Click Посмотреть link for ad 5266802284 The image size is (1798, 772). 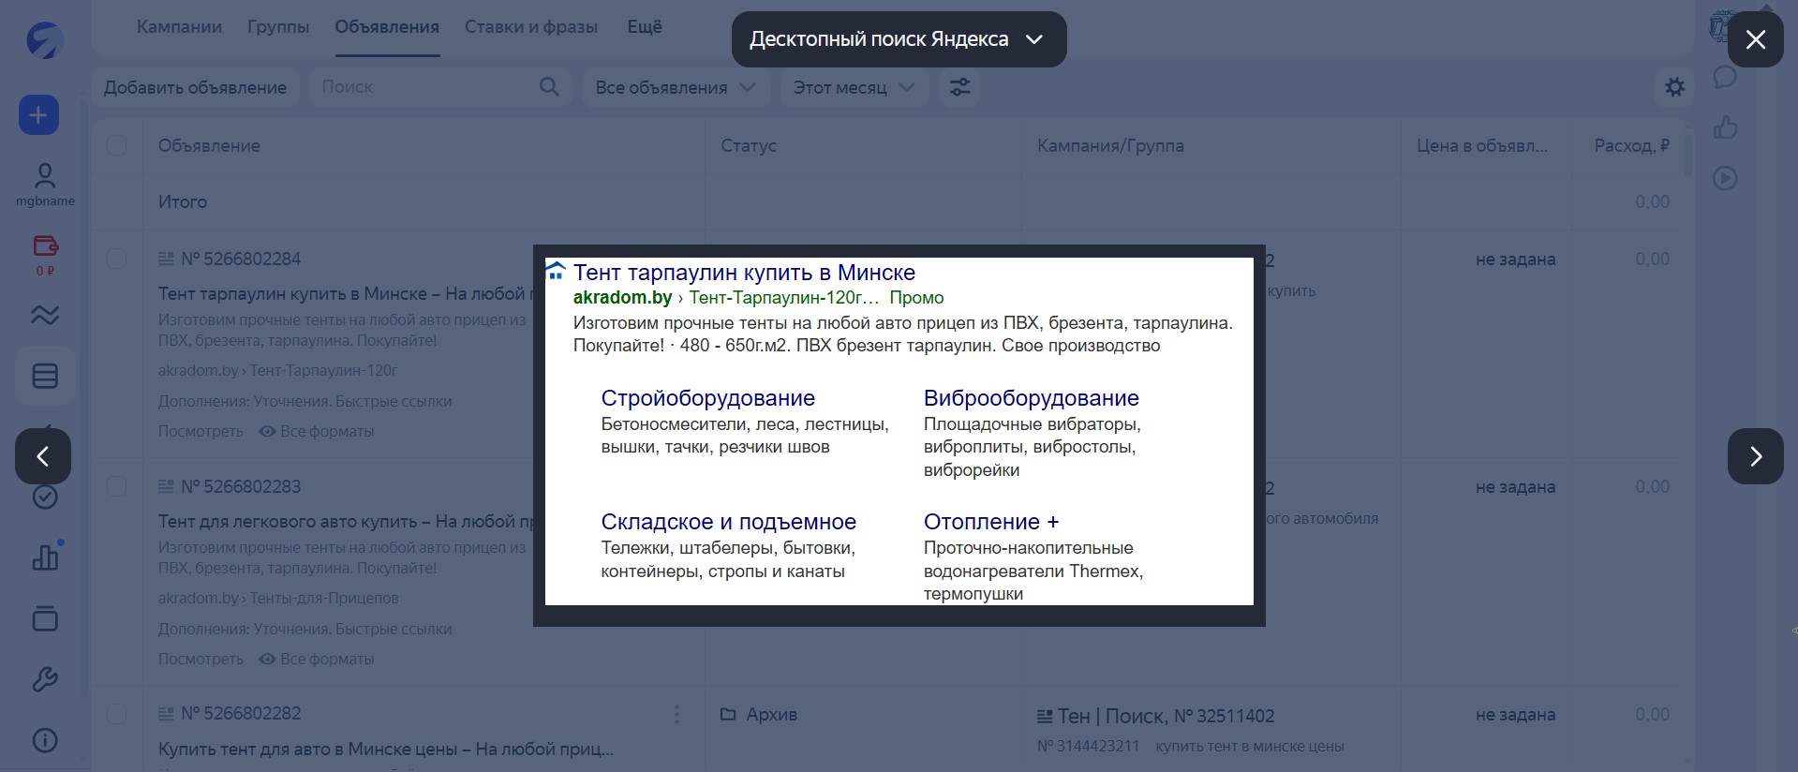click(x=201, y=431)
